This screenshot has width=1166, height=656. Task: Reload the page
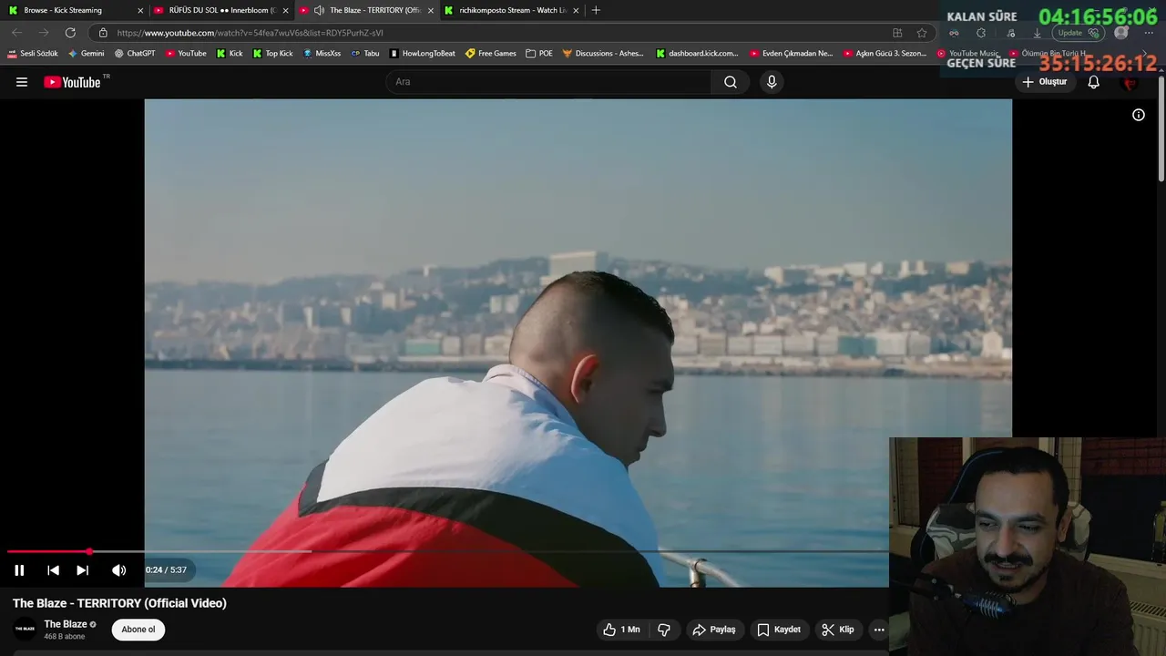tap(70, 33)
